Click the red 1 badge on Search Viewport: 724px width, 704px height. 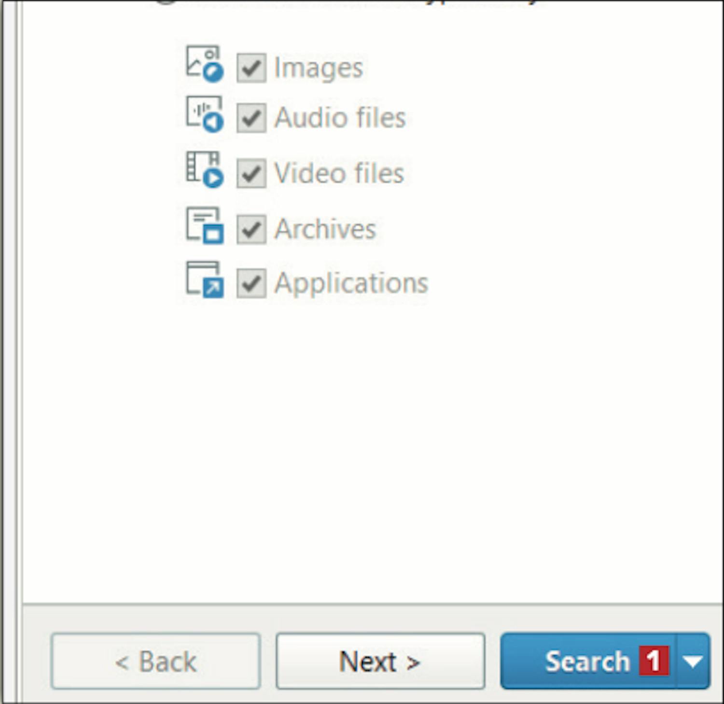point(654,661)
